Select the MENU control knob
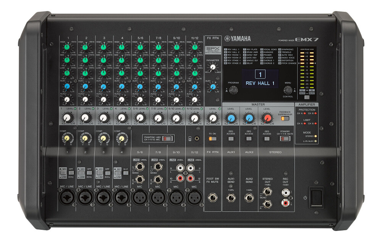This screenshot has height=242, width=382. pos(287,89)
